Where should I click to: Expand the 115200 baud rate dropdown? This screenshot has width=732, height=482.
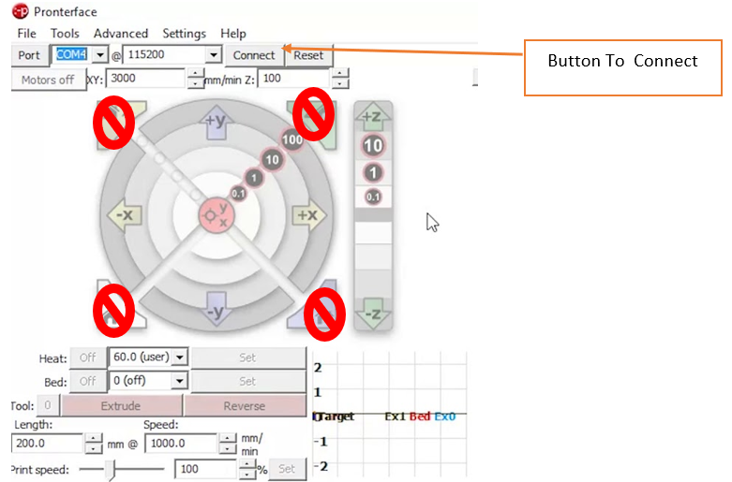214,55
